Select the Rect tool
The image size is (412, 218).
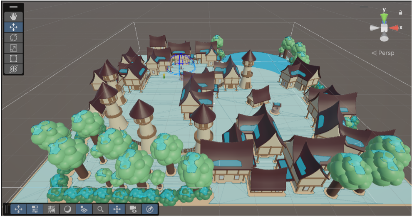click(13, 58)
